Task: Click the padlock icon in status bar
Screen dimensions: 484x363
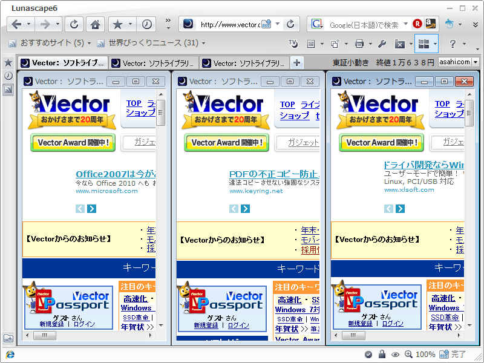Action: [382, 354]
